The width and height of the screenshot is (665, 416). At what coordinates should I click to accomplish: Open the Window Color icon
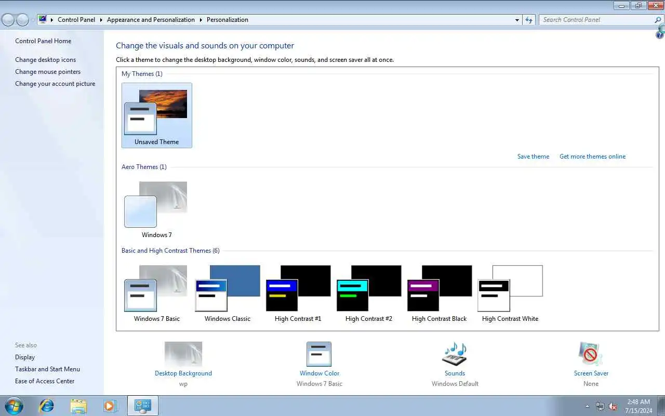(319, 354)
